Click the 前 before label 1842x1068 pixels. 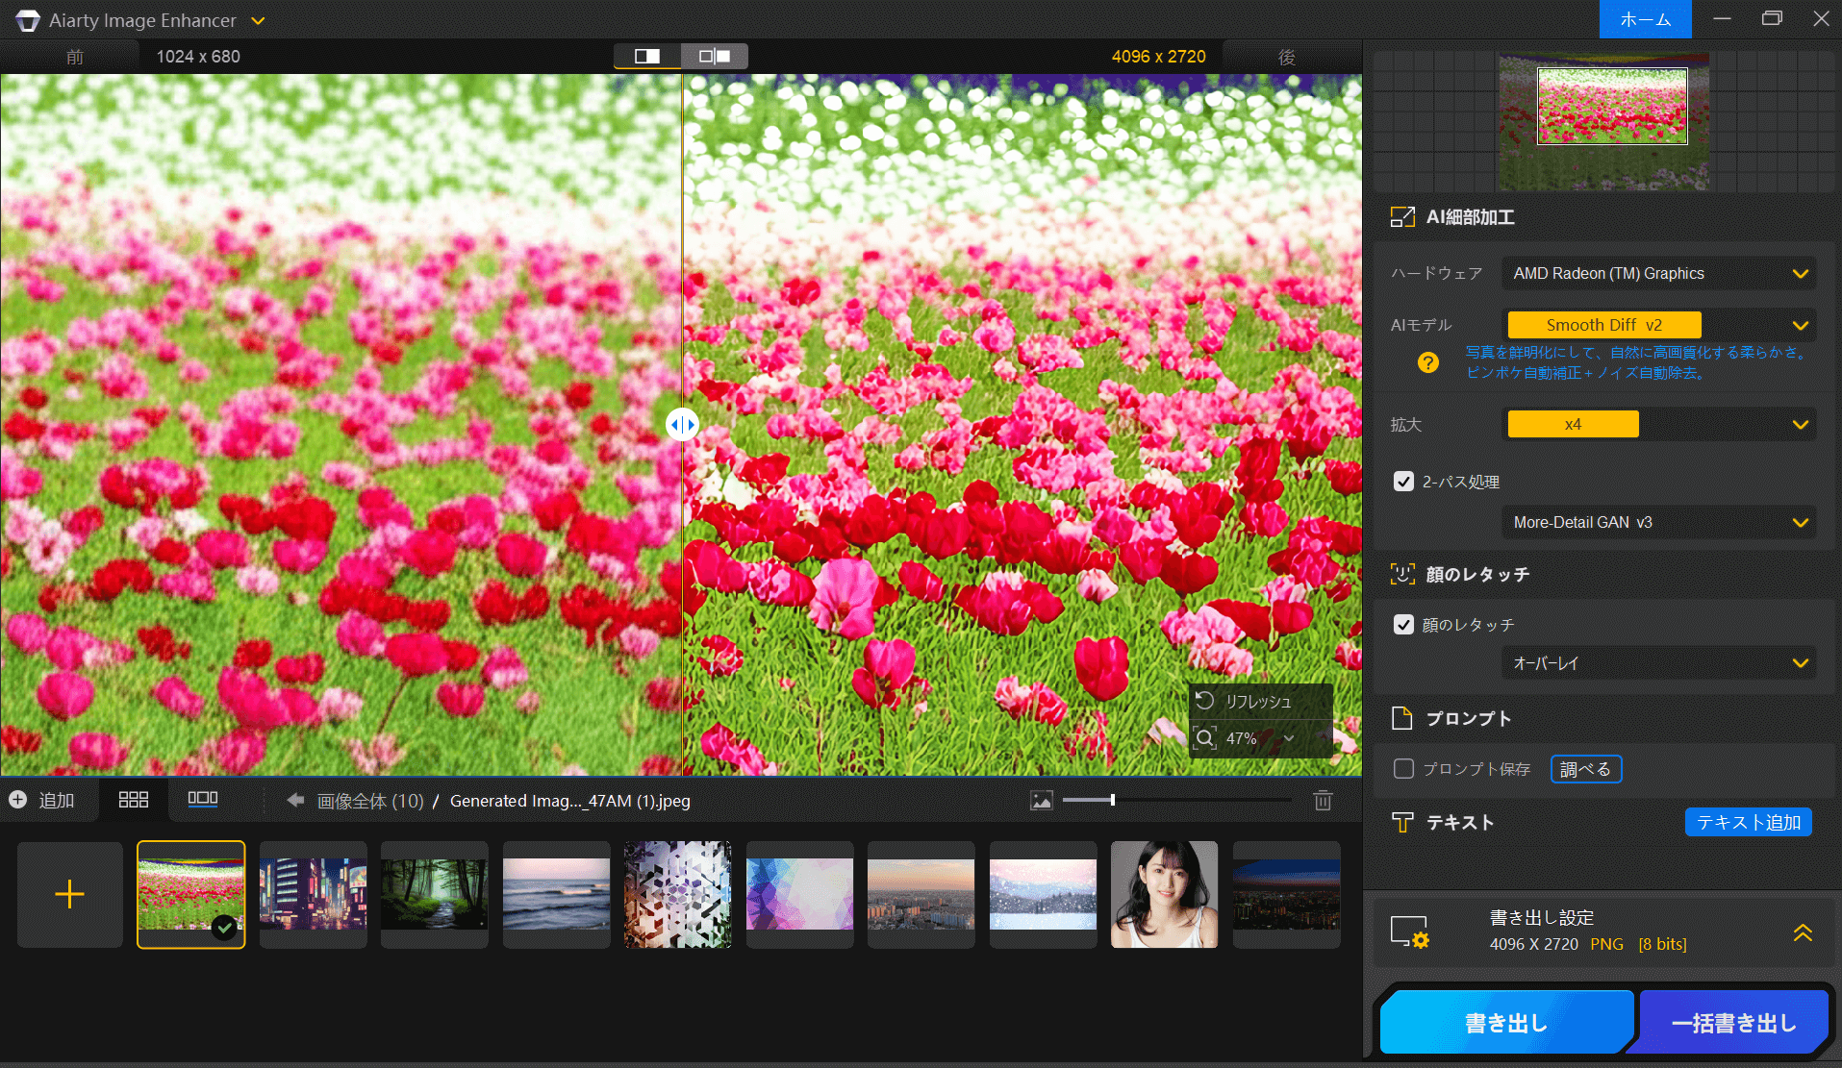point(75,57)
